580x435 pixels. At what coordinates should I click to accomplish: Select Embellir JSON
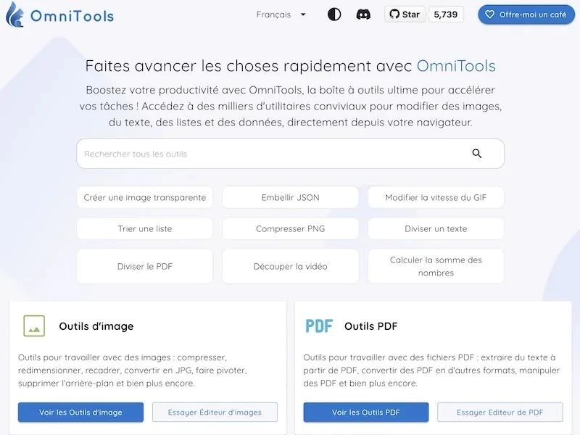pyautogui.click(x=290, y=197)
